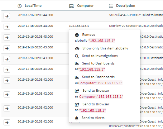Select Show only this item globally
Image resolution: width=163 pixels, height=129 pixels.
pos(101,48)
